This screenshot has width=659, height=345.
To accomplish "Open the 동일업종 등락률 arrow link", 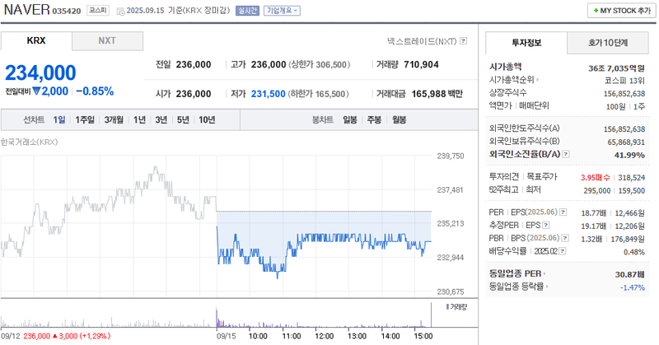I will tap(547, 287).
